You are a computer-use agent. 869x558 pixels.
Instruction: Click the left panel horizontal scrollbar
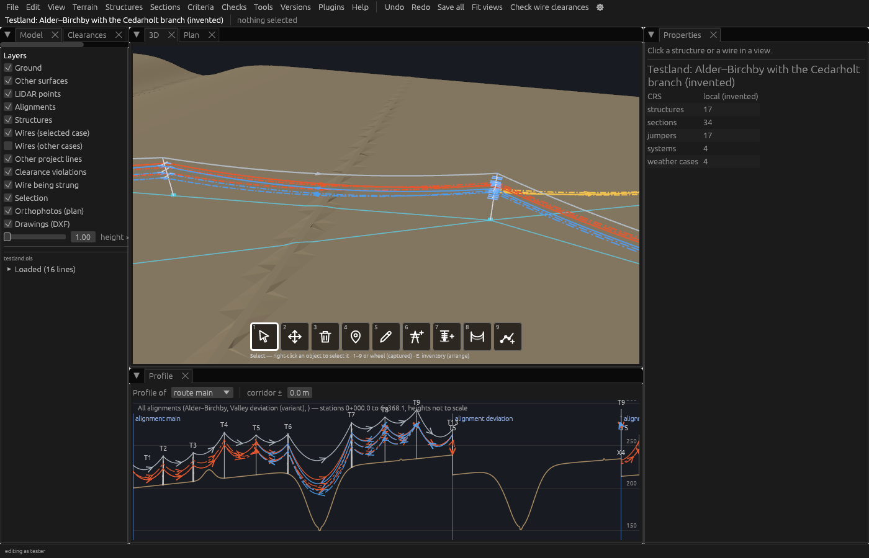(x=42, y=45)
